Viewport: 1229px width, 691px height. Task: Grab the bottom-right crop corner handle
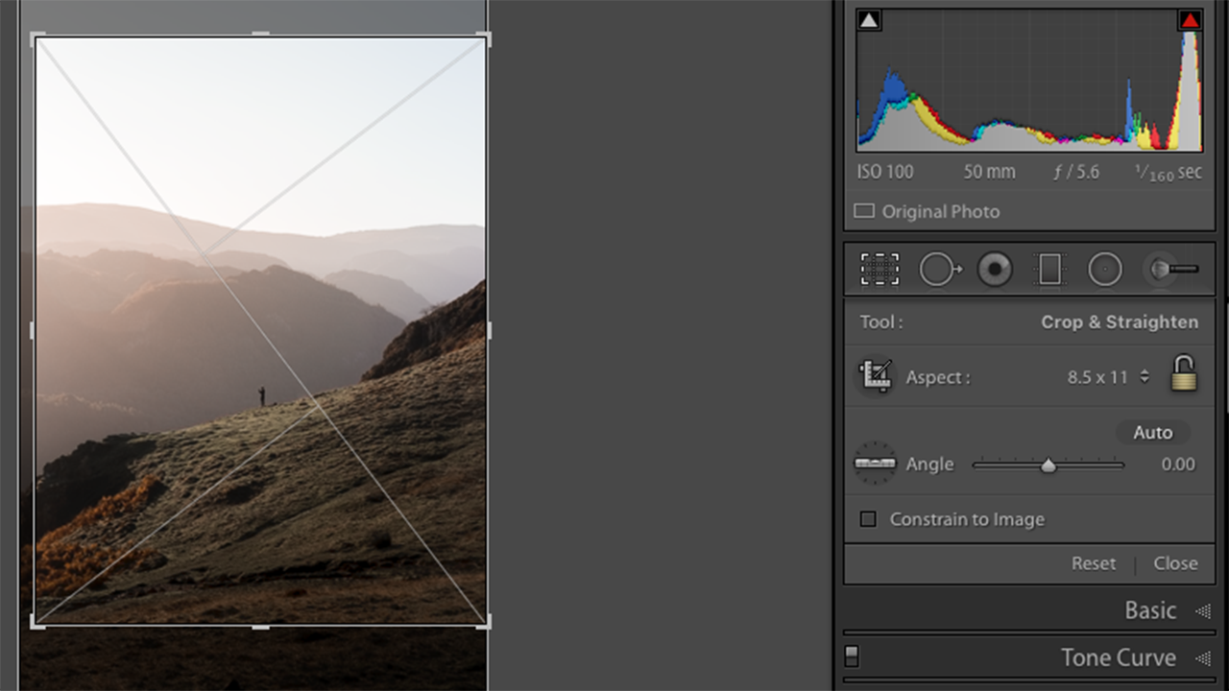483,622
